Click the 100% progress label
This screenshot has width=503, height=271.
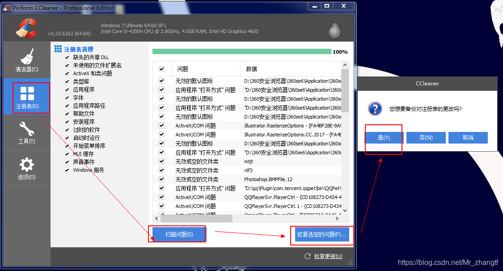coord(340,52)
